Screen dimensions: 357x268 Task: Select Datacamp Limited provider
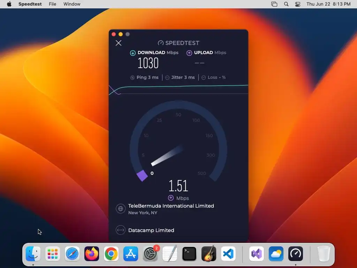point(151,230)
